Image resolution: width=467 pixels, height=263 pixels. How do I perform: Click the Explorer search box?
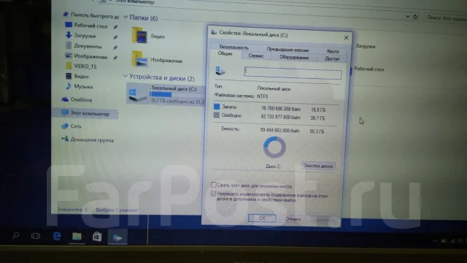pos(446,18)
